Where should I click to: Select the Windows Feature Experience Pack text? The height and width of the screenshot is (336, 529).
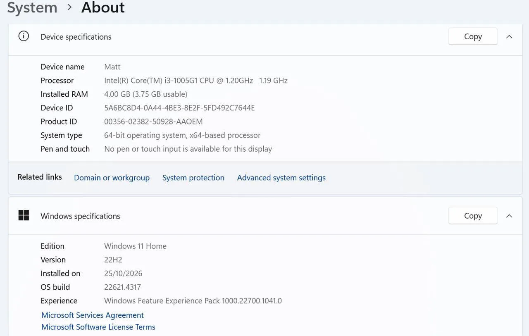[193, 301]
